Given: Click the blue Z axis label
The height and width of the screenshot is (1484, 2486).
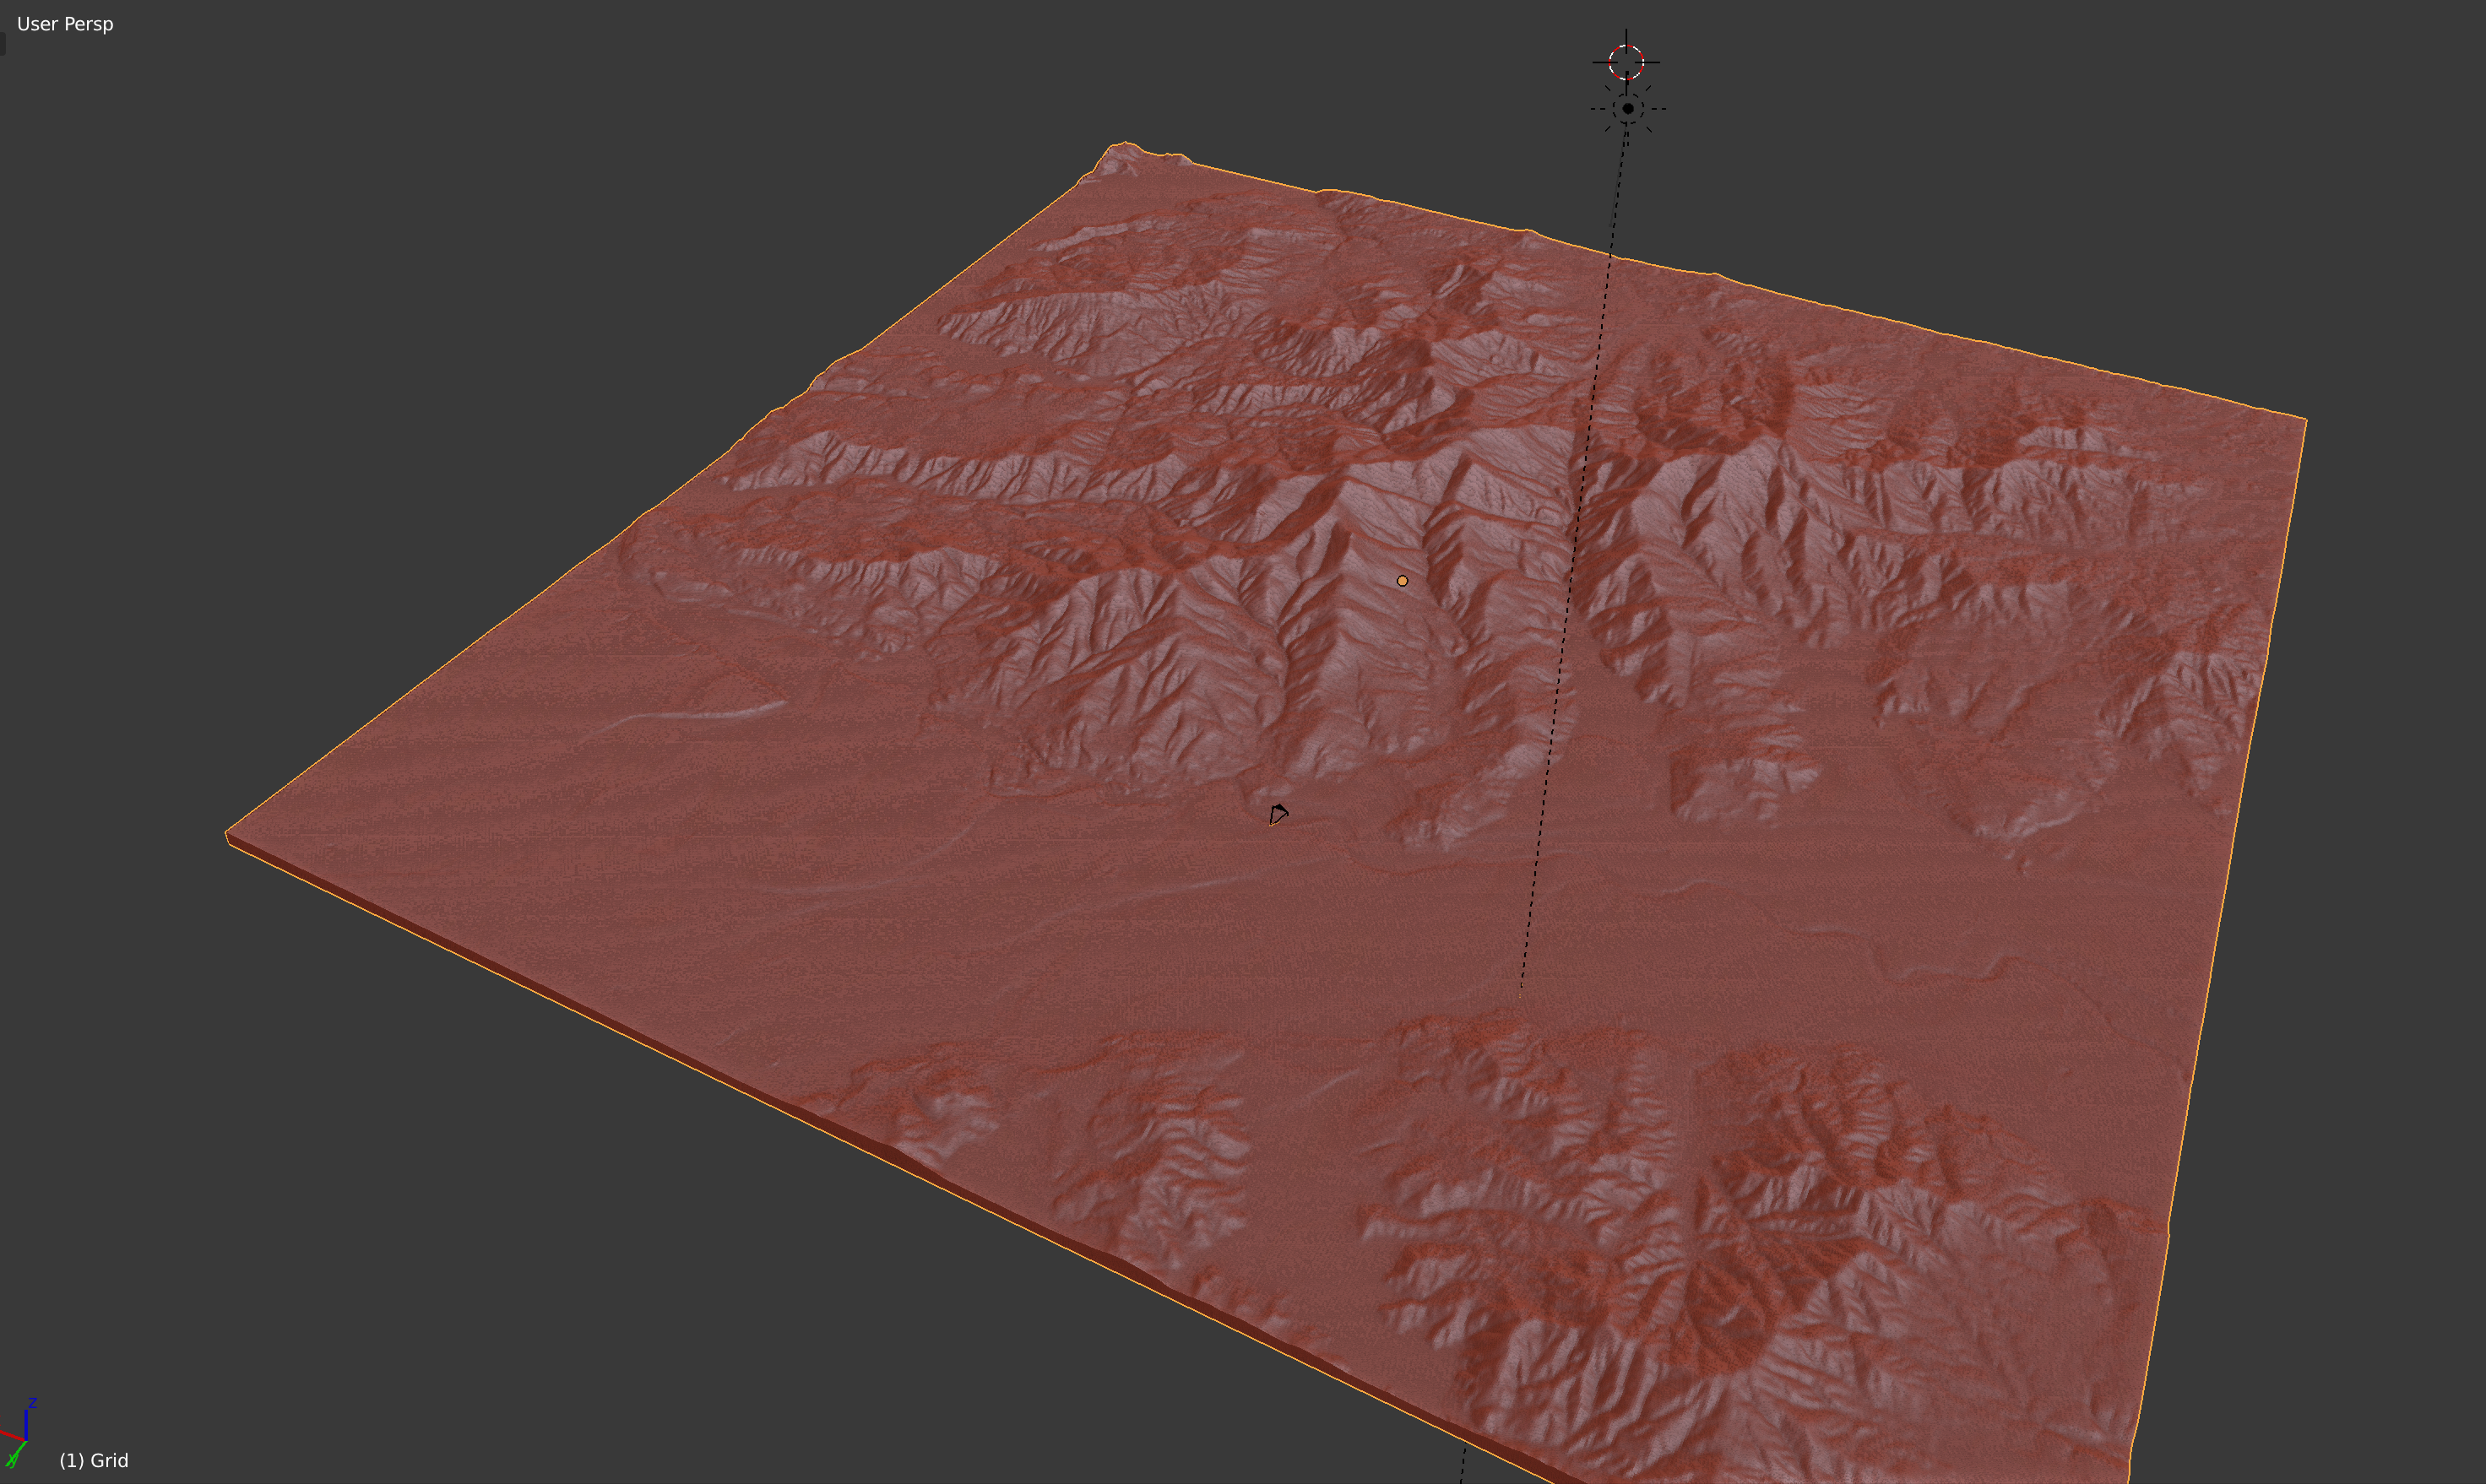Looking at the screenshot, I should 32,1403.
